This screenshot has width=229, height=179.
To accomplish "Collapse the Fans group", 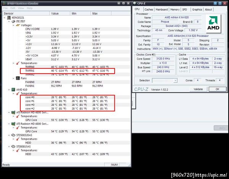I will (x=13, y=78).
